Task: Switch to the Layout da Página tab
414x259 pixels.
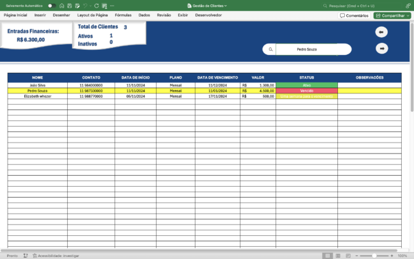Action: (x=92, y=15)
